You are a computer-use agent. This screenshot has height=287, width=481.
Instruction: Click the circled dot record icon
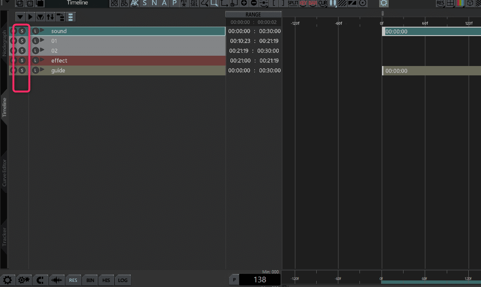pyautogui.click(x=363, y=3)
